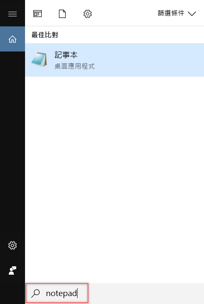Filter results by Apps icon
Viewport: 204px width, 304px height.
[x=38, y=14]
